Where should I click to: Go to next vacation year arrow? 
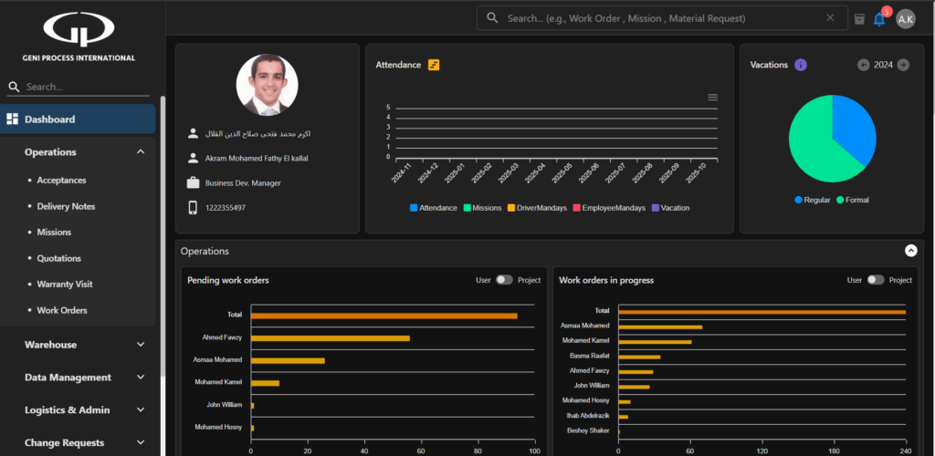[903, 65]
